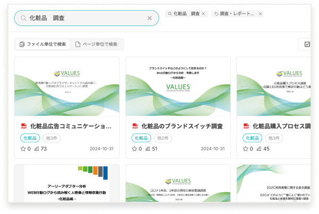Expand 他3件 tags on 化粧品広告コミュニケーション card
The height and width of the screenshot is (214, 319).
pos(52,138)
